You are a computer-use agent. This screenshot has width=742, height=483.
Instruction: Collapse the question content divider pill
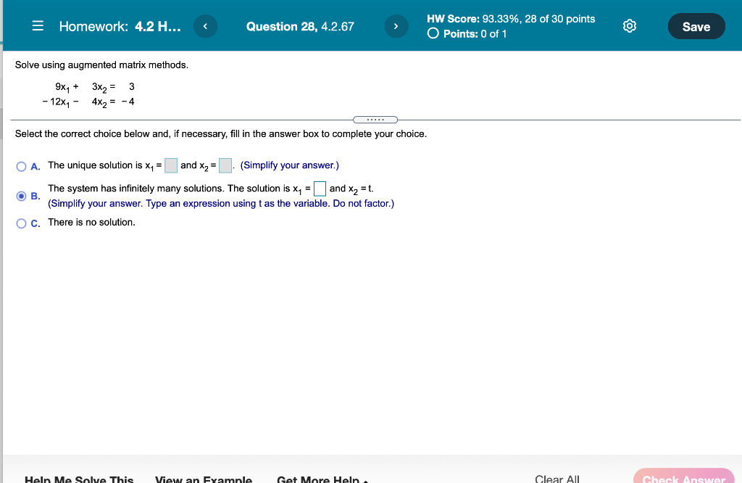click(375, 119)
